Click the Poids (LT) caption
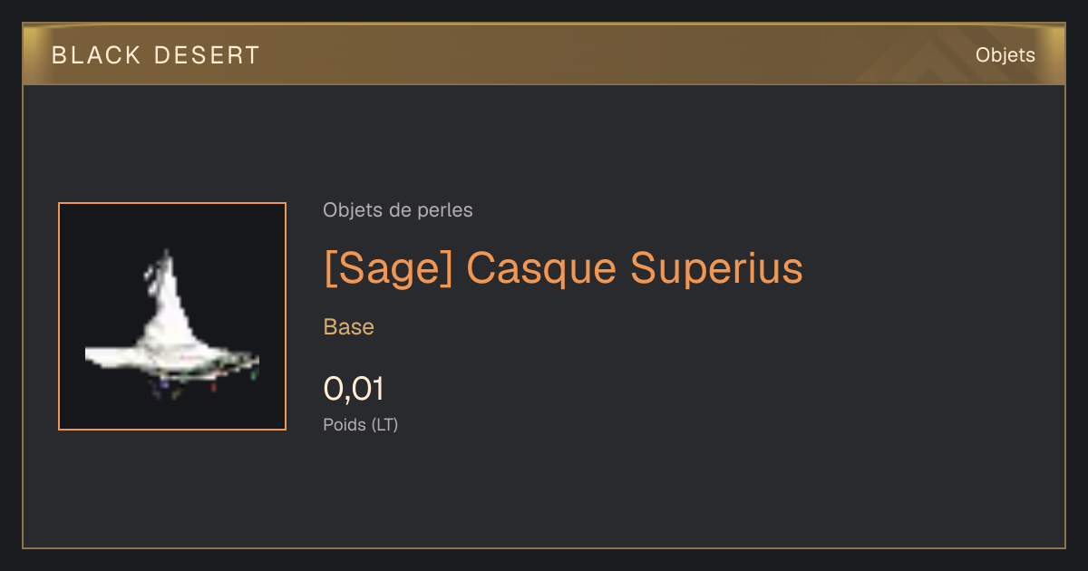The width and height of the screenshot is (1088, 571). [360, 424]
